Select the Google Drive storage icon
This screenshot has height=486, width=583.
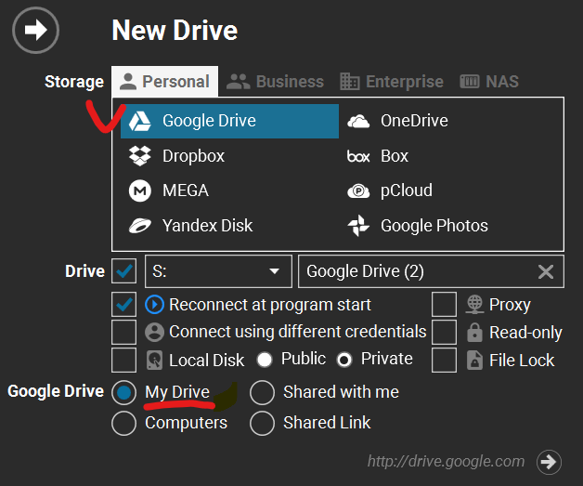(140, 121)
